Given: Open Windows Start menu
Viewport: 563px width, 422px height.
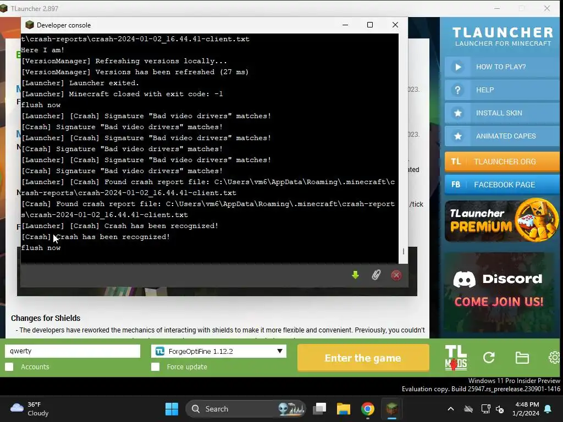Looking at the screenshot, I should [x=172, y=409].
